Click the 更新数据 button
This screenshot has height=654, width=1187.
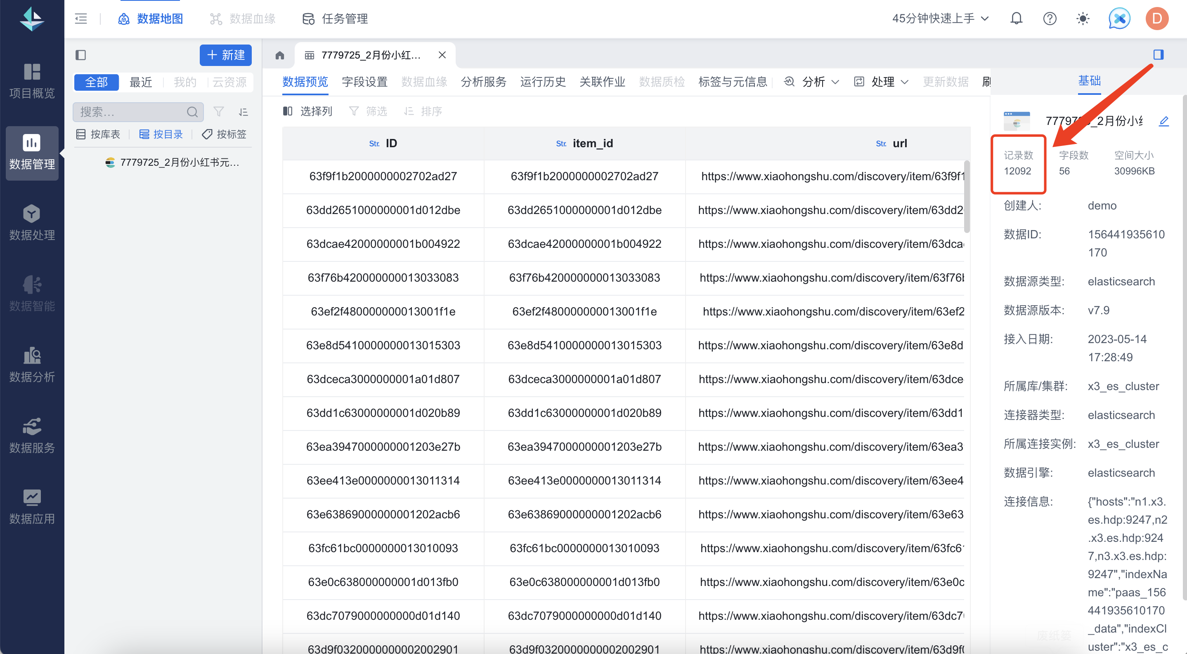[946, 82]
